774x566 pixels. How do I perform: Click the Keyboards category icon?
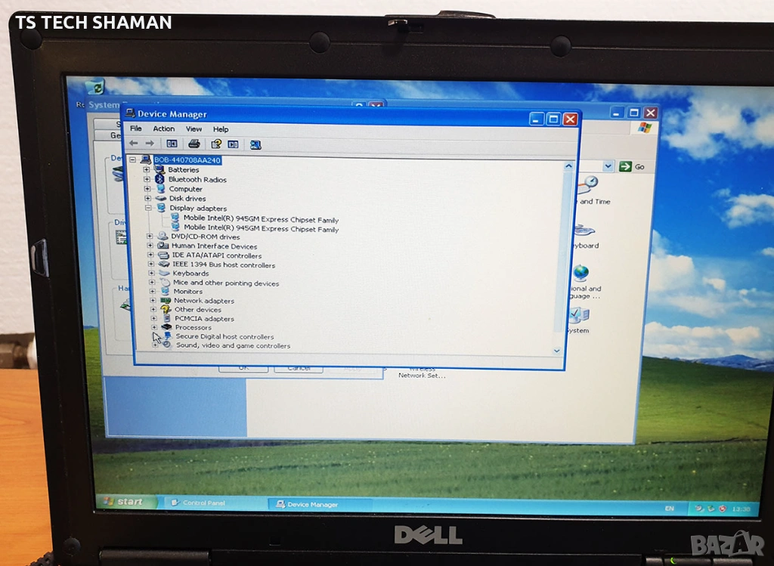point(164,273)
